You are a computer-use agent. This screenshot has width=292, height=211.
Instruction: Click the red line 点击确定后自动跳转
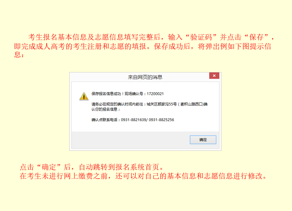[91, 167]
